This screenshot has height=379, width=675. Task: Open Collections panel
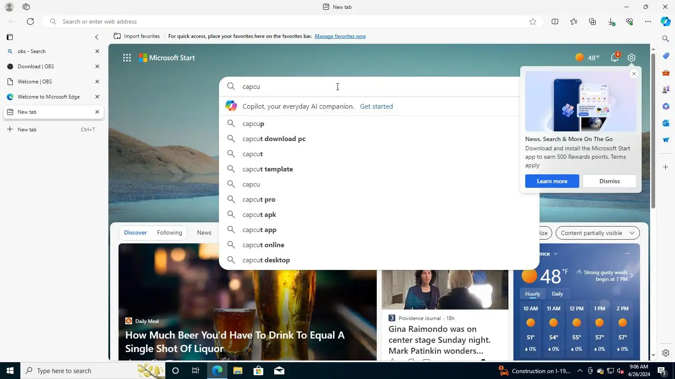[592, 21]
